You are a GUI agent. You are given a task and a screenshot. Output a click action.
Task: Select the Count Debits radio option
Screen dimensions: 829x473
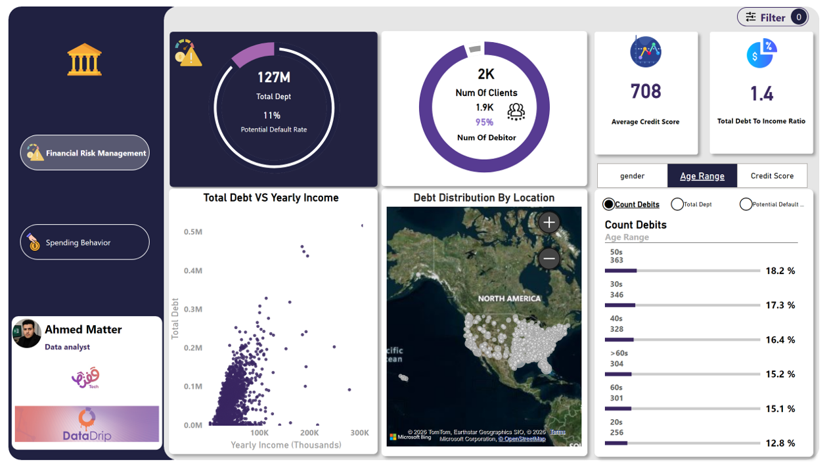click(x=609, y=204)
